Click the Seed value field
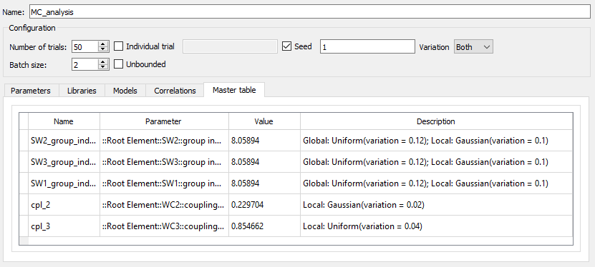 tap(367, 47)
